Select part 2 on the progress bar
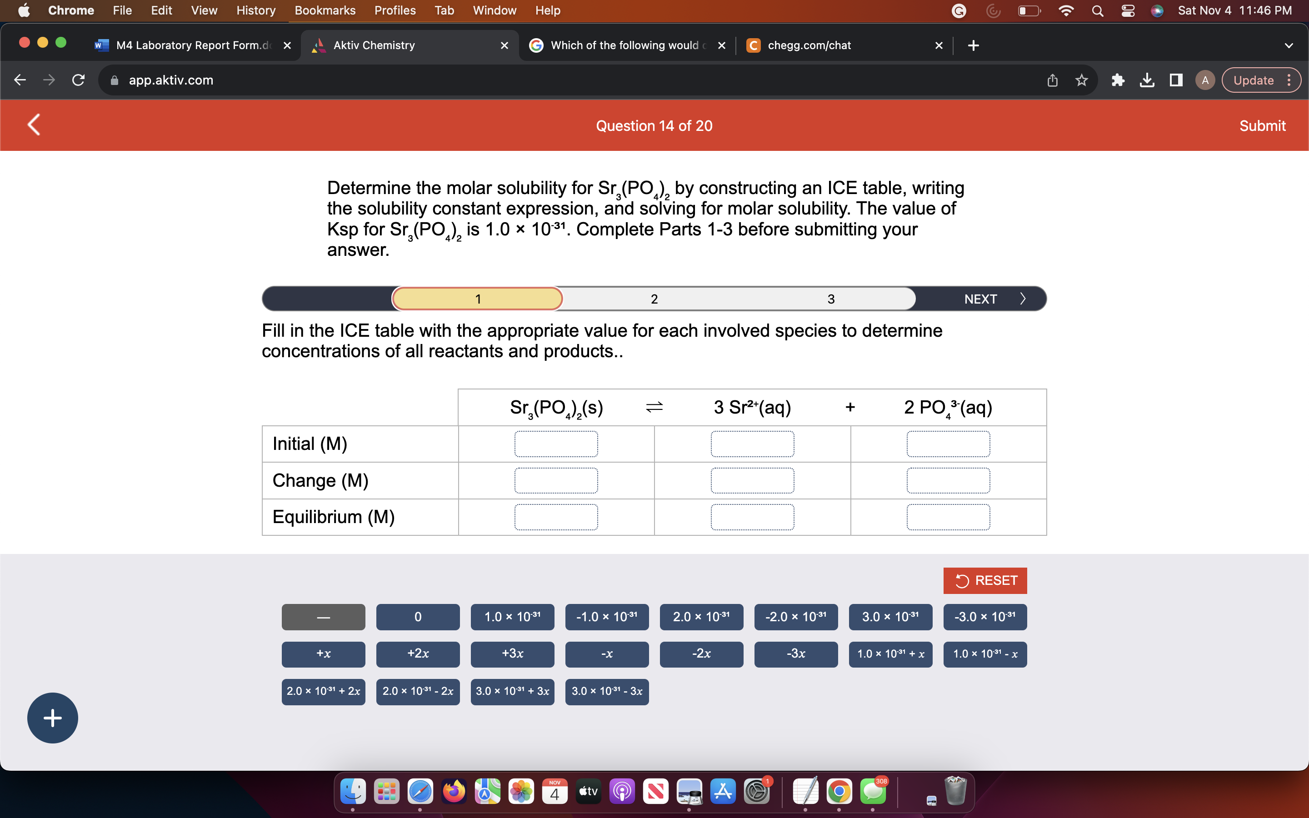 (x=654, y=298)
